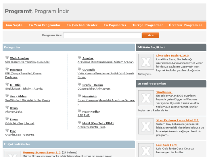Open the Düzenleyiciler subcategory link
Image resolution: width=209 pixels, height=157 pixels.
pyautogui.click(x=86, y=89)
